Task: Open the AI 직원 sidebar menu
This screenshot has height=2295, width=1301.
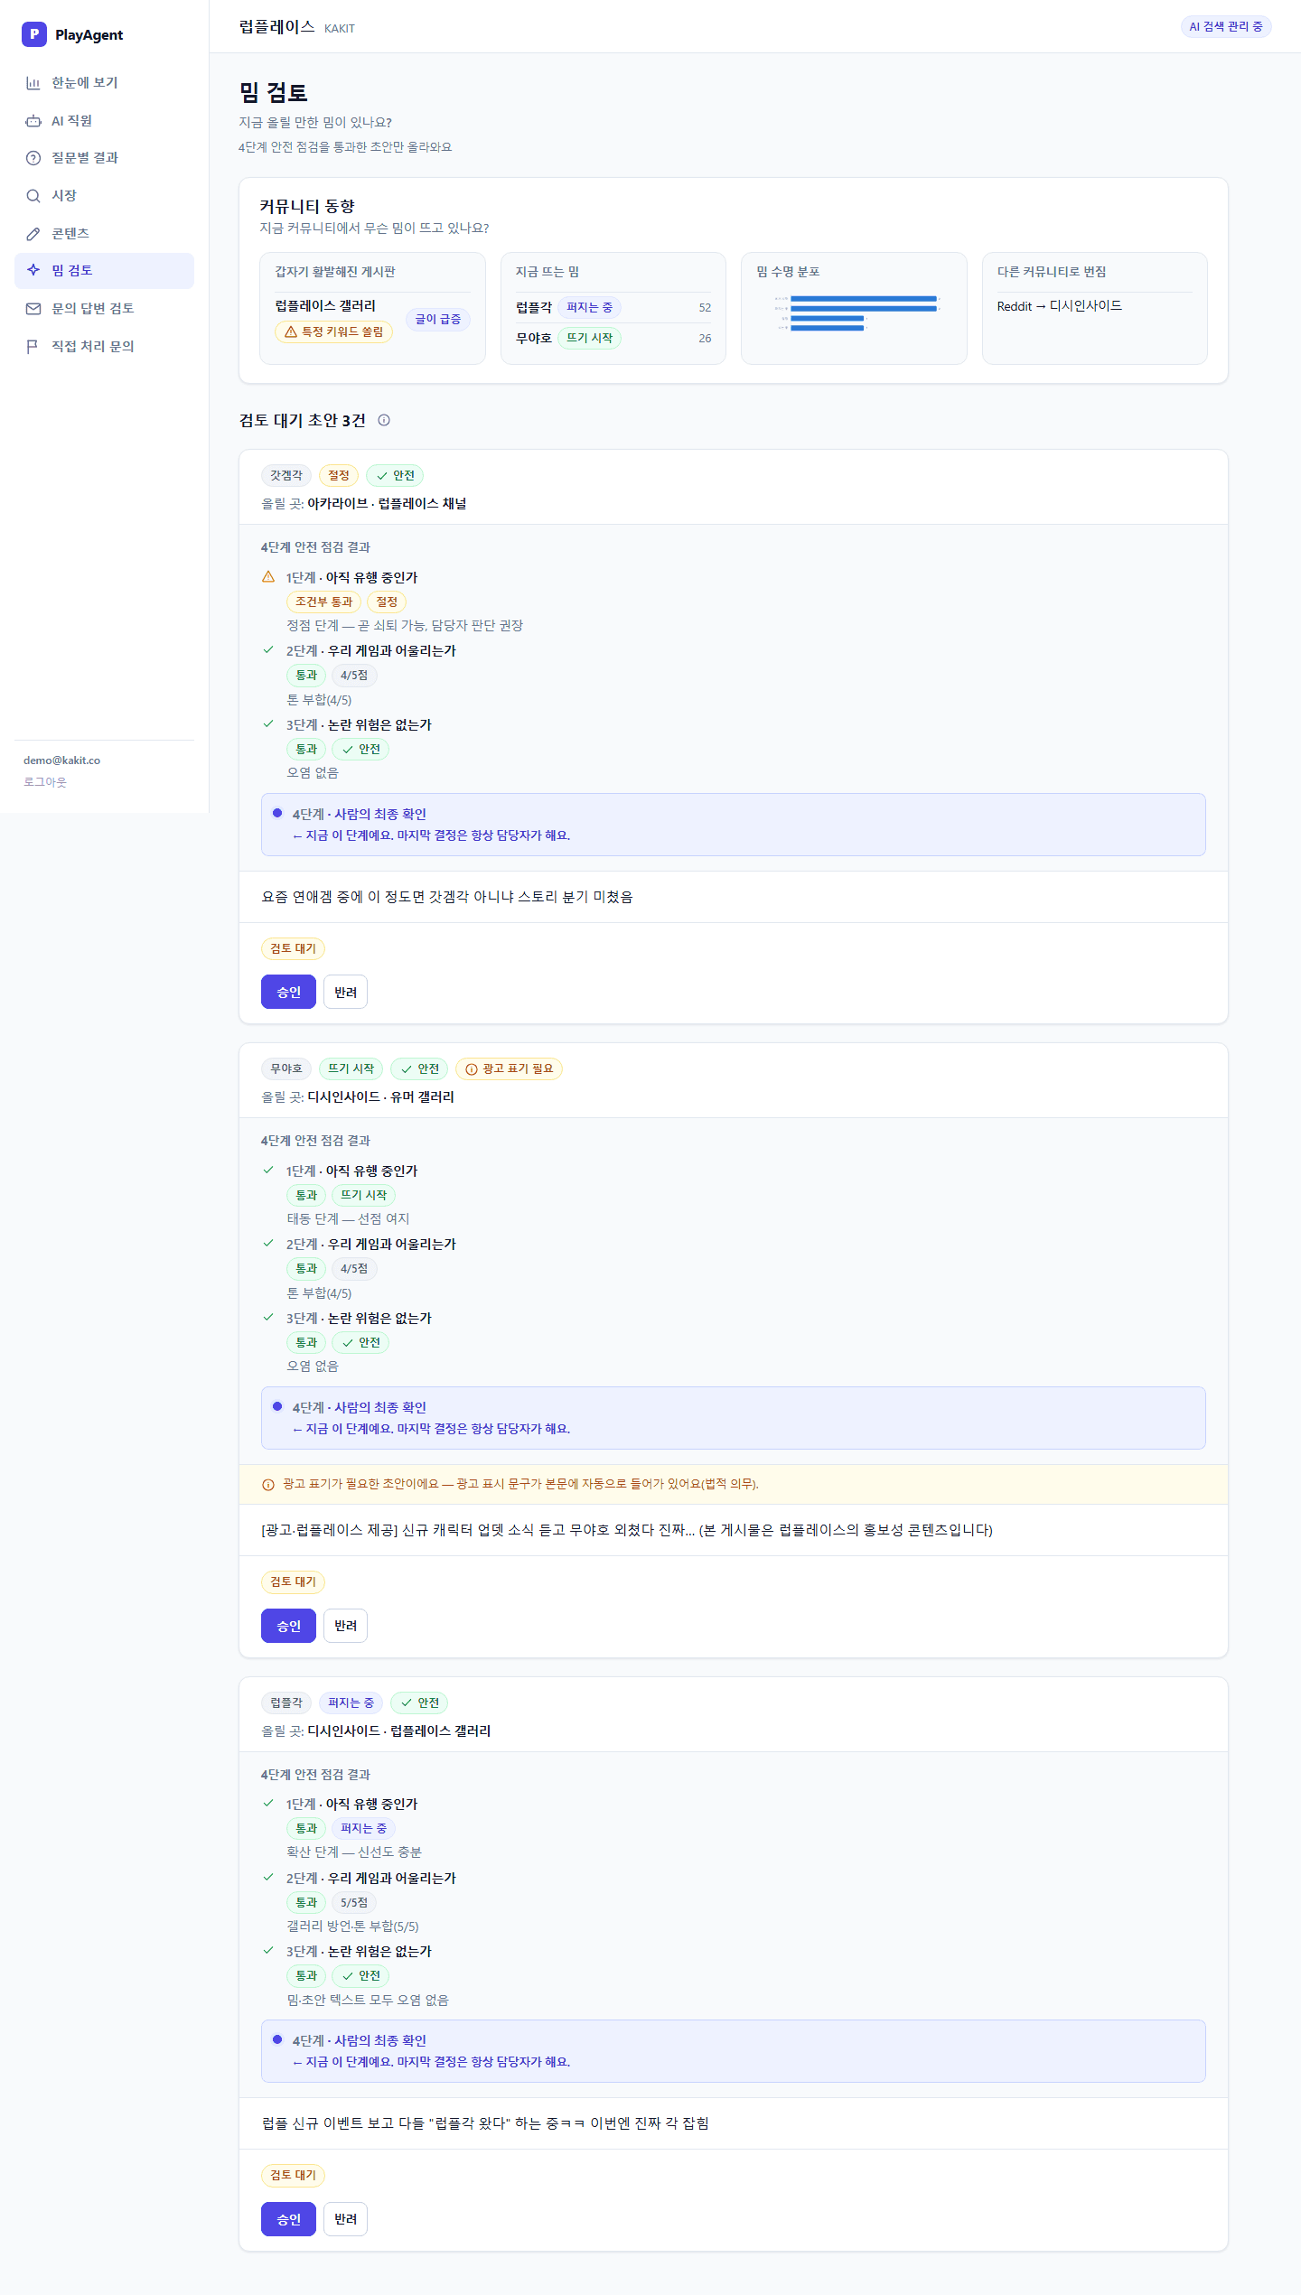Action: coord(104,121)
